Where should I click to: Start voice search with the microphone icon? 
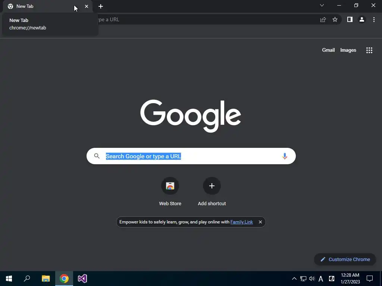coord(285,156)
